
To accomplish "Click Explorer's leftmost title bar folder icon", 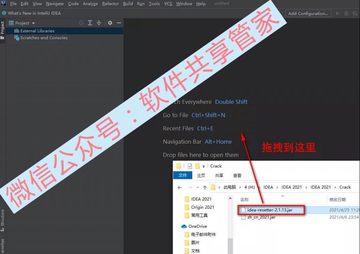I will click(x=179, y=166).
